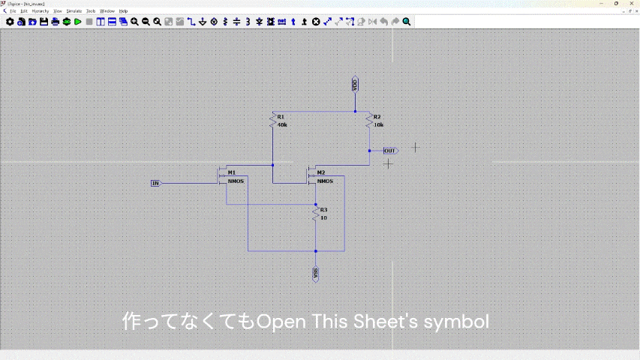The width and height of the screenshot is (640, 360).
Task: Click the M2 transistor label
Action: point(321,172)
